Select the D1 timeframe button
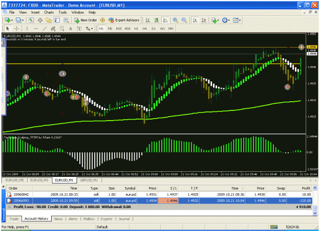The width and height of the screenshot is (320, 231). pos(154,29)
